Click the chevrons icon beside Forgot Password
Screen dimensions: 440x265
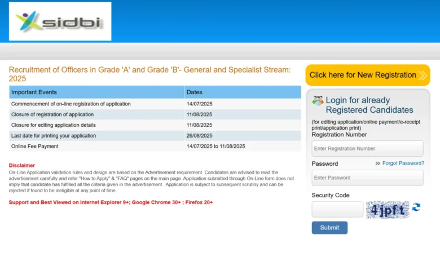pyautogui.click(x=378, y=163)
